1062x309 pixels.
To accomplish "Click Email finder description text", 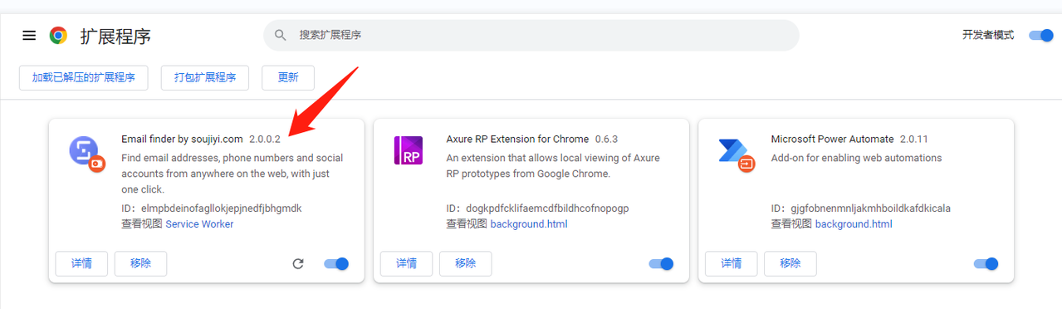I will [232, 174].
